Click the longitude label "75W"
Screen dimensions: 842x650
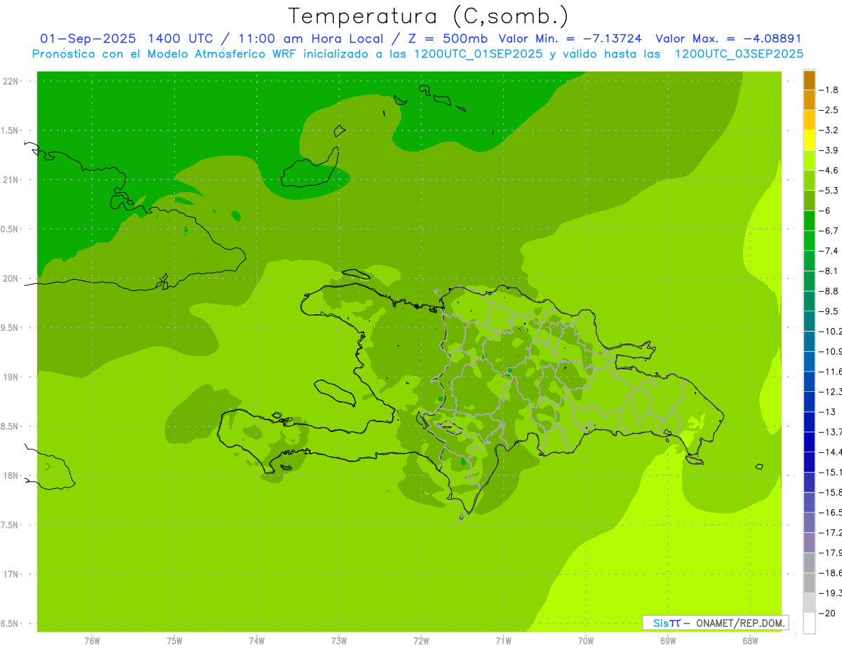(175, 640)
